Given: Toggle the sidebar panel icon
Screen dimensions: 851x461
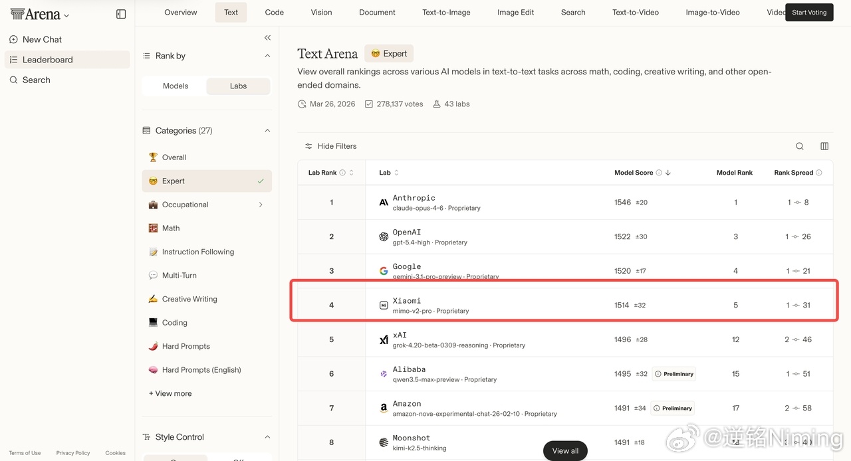Looking at the screenshot, I should click(121, 14).
